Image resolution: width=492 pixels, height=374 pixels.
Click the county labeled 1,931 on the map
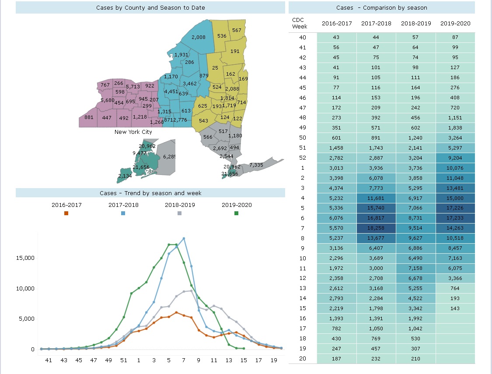click(181, 55)
